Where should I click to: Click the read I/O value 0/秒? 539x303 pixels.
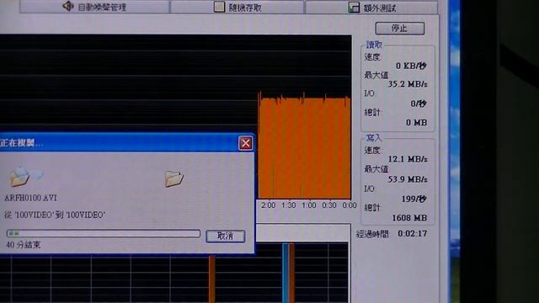[419, 104]
